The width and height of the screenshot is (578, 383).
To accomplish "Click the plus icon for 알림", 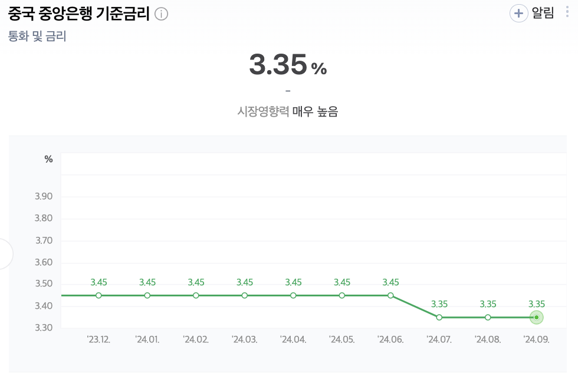I will pos(518,14).
